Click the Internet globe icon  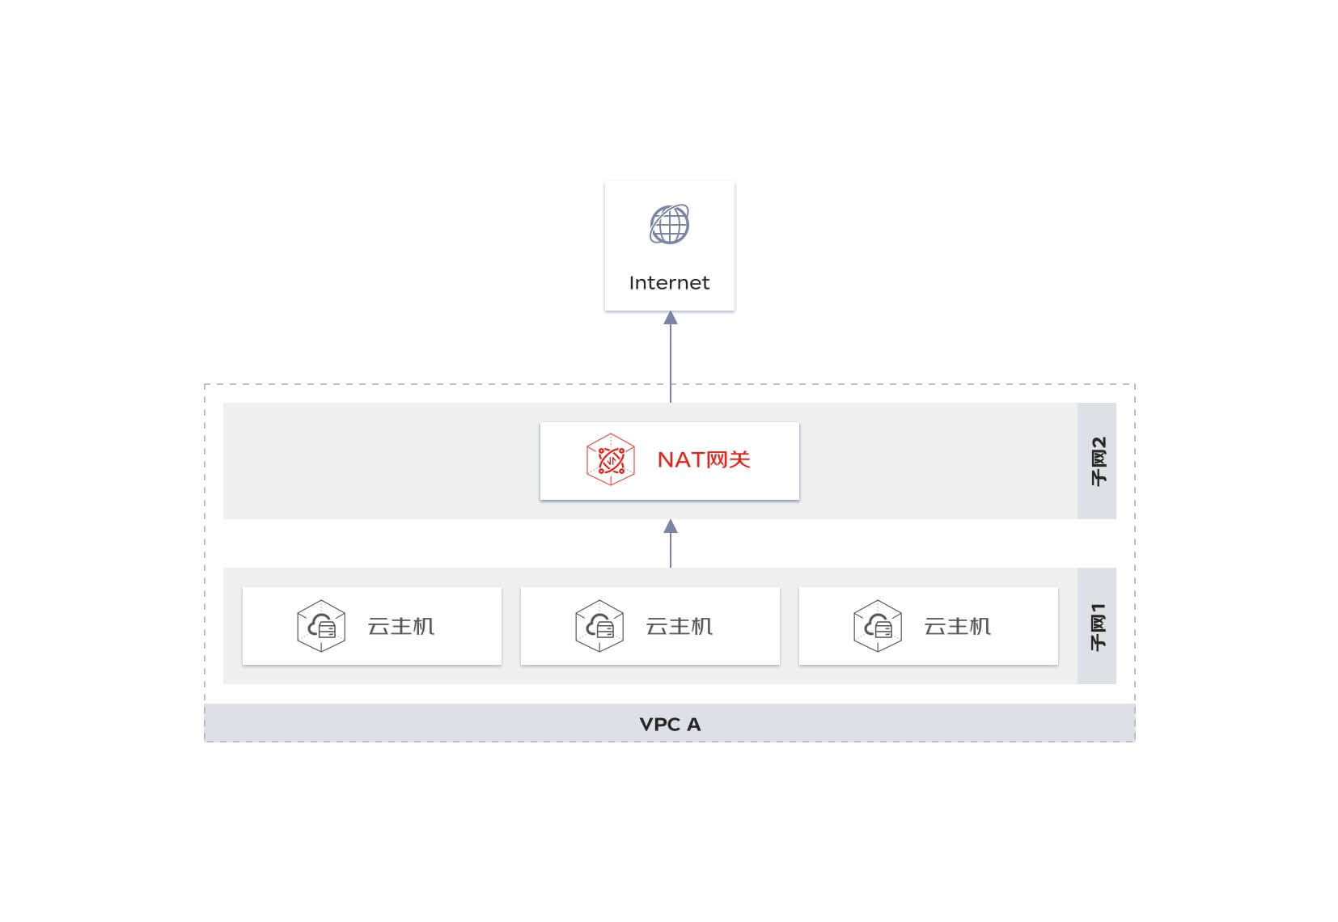670,224
